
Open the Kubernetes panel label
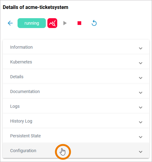[21, 62]
